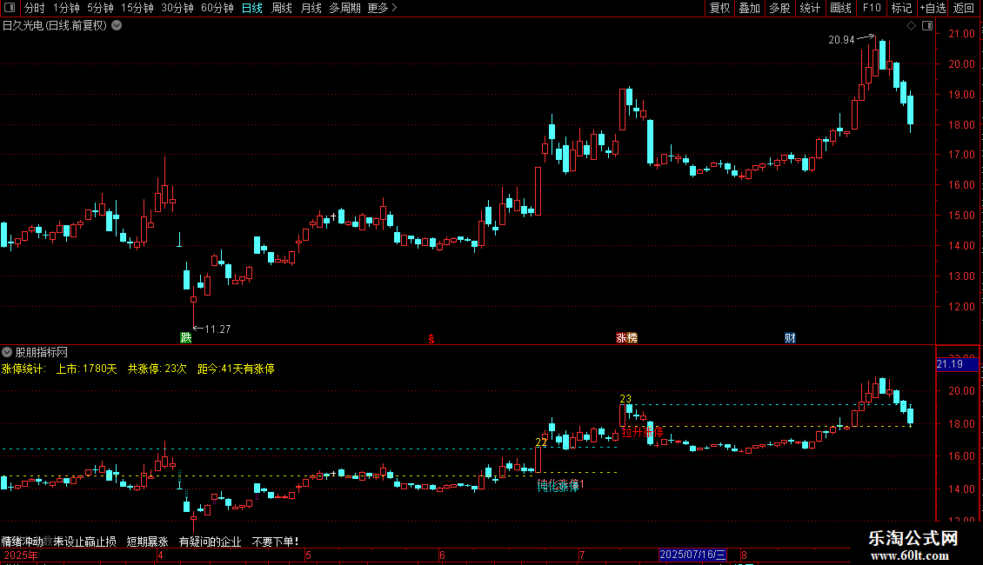Click the 涨榜 event marker
Image resolution: width=983 pixels, height=565 pixels.
(626, 337)
